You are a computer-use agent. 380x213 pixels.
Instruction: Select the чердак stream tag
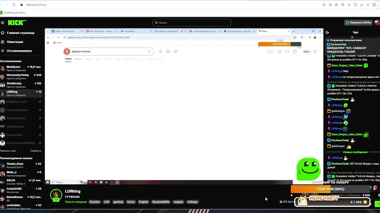click(x=178, y=202)
